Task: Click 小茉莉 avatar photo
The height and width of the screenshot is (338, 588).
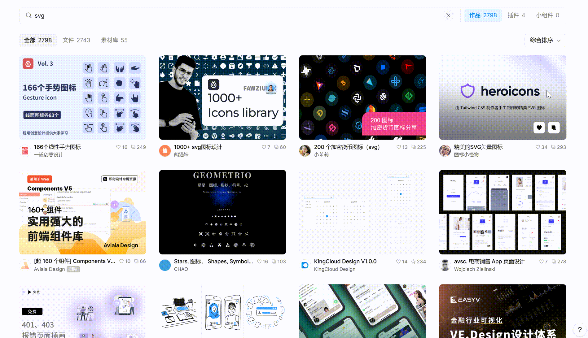Action: click(305, 151)
